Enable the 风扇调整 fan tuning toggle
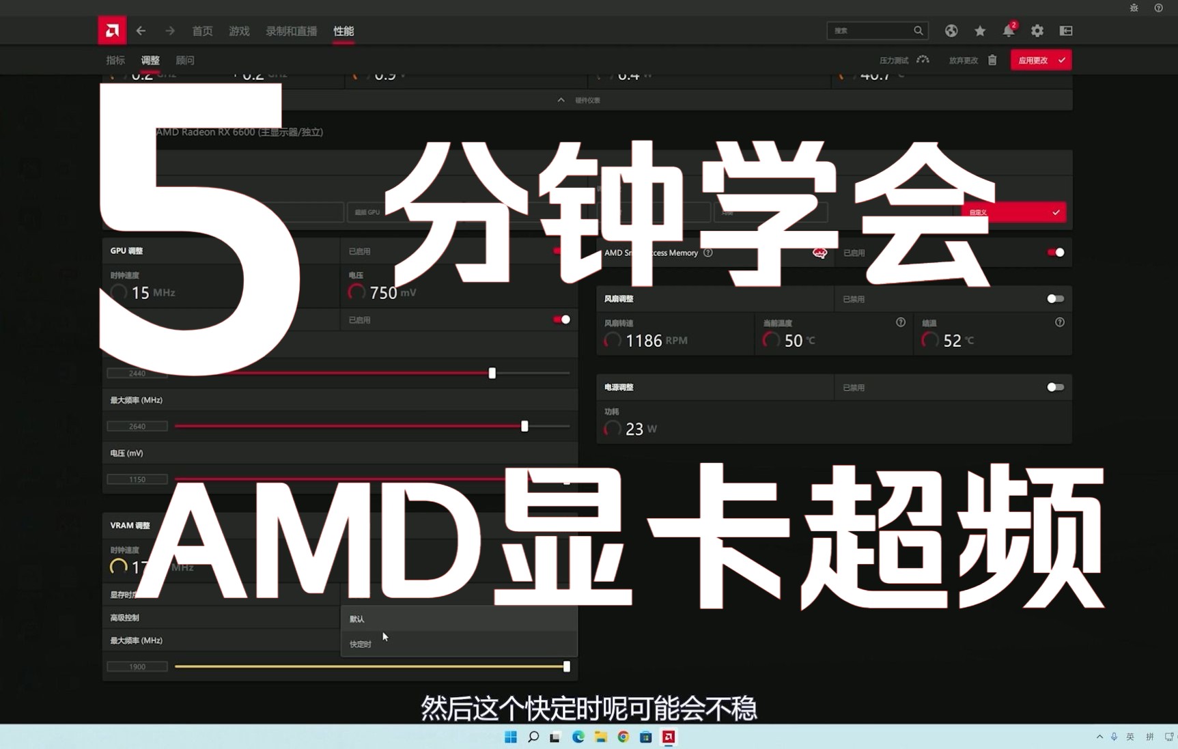This screenshot has height=749, width=1178. pyautogui.click(x=1054, y=298)
